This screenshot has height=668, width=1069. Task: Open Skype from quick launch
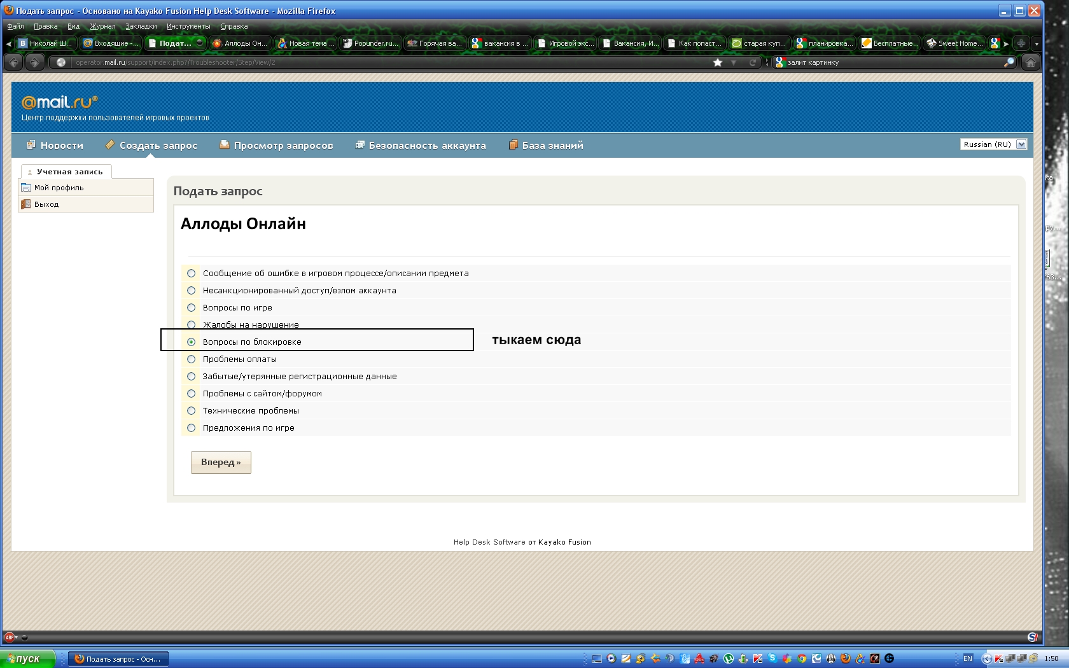tap(772, 658)
